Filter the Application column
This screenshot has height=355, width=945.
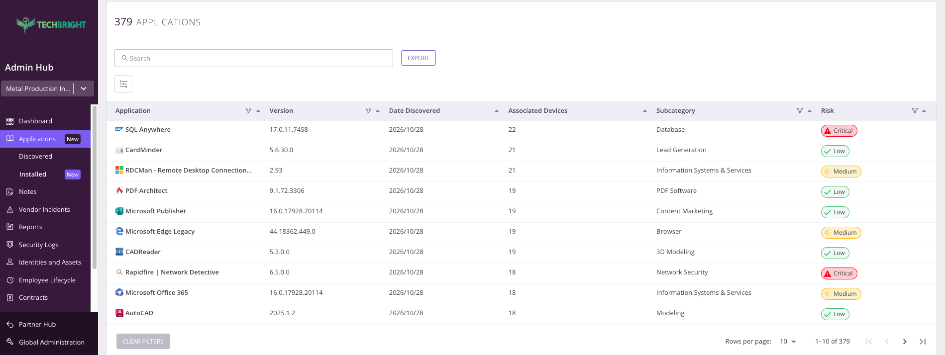[x=248, y=110]
